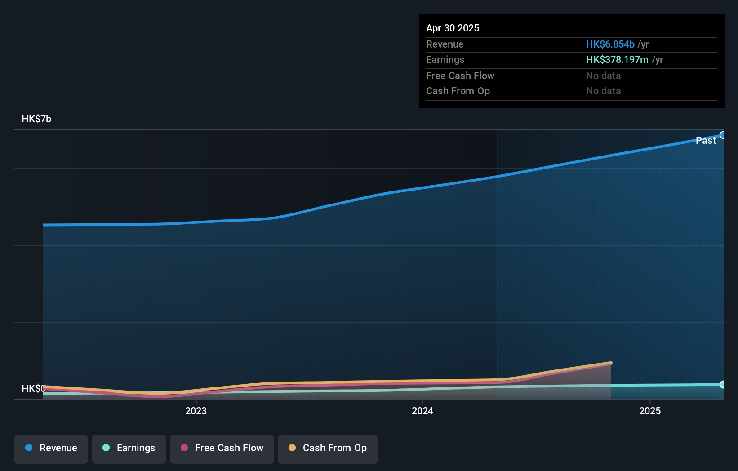Click the Apr 30 2025 tooltip date
This screenshot has width=738, height=471.
pos(453,28)
